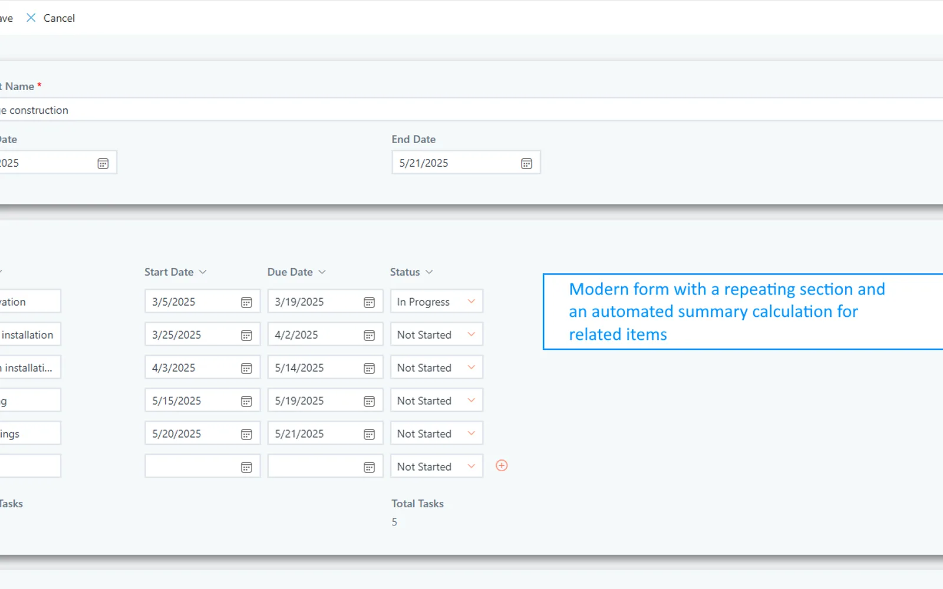Open due date calendar in the empty row

(369, 467)
